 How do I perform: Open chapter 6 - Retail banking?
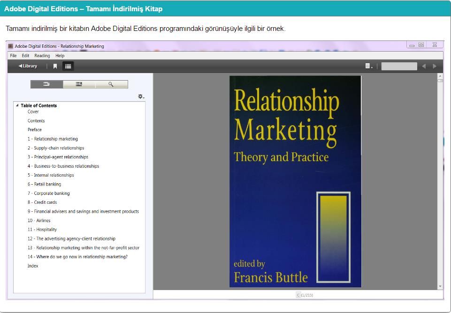click(x=44, y=184)
